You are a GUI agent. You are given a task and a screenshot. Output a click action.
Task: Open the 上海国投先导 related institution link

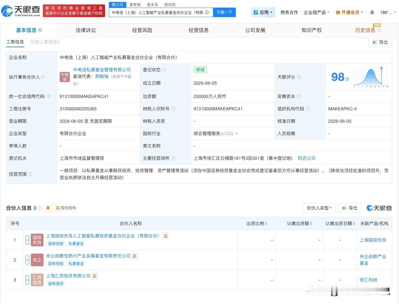[373, 240]
